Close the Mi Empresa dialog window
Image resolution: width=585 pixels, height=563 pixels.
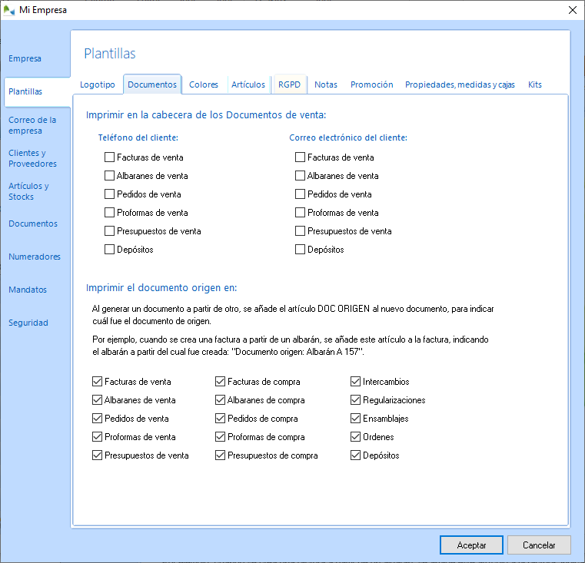[571, 10]
